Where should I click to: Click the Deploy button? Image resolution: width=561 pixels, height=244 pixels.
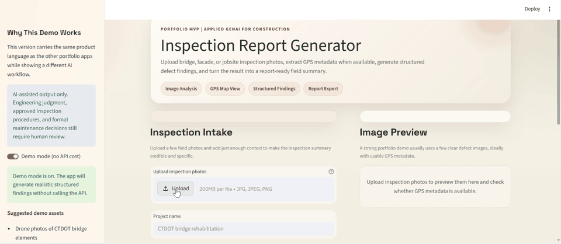tap(532, 9)
